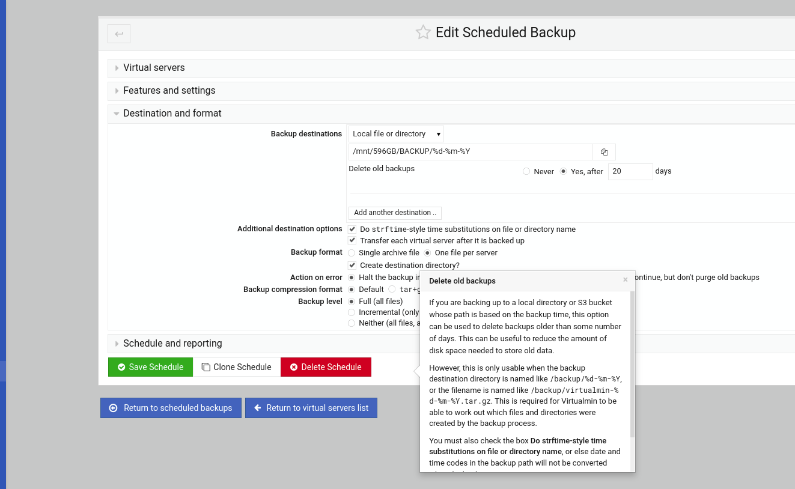Screen dimensions: 795x489
Task: Click the days number input field
Action: pos(630,172)
